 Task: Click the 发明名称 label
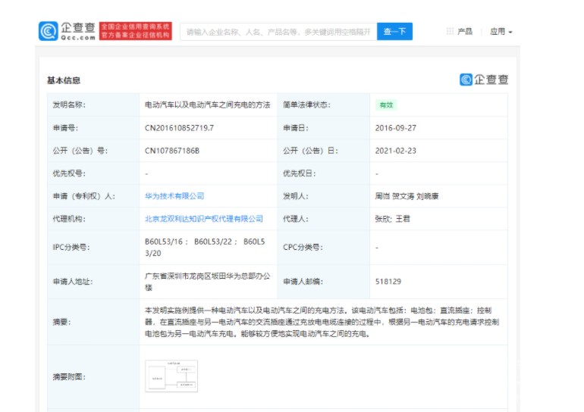coord(69,105)
